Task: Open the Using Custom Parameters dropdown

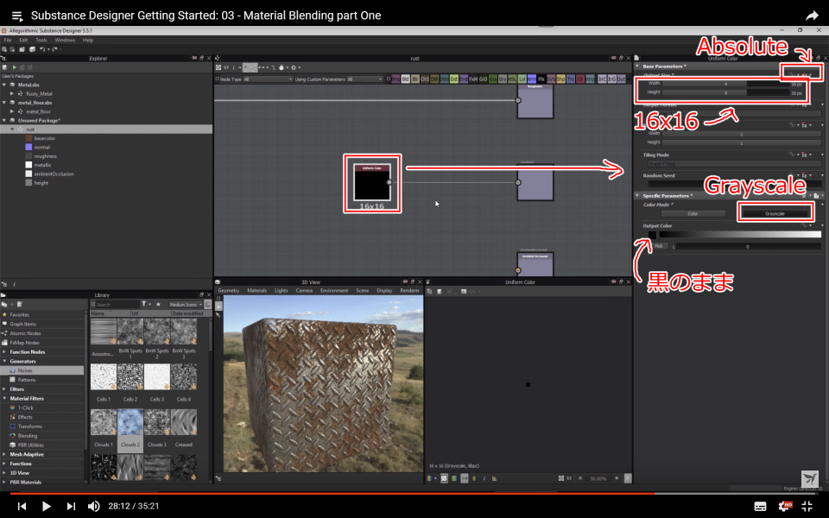Action: coord(364,79)
